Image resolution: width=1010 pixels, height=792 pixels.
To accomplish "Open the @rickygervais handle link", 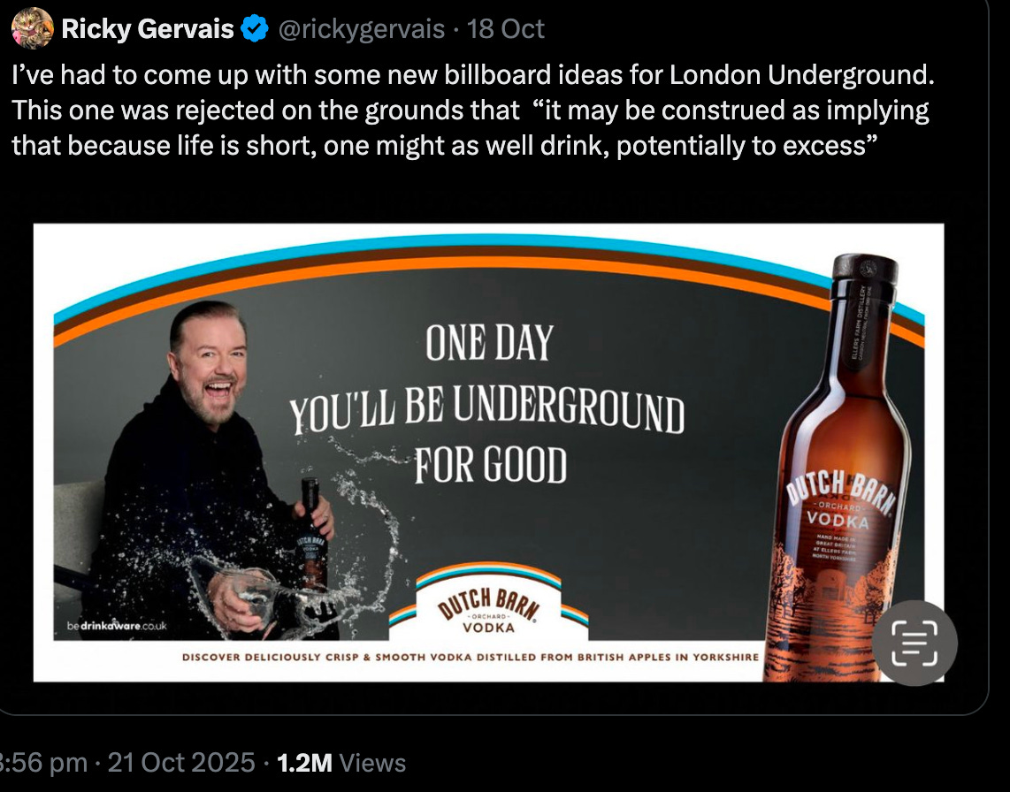I will 362,29.
